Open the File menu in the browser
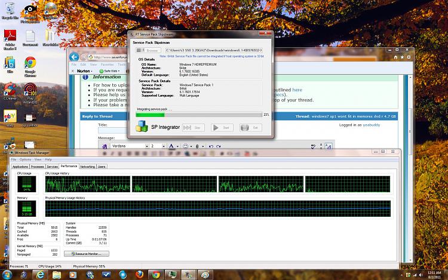Screen dimensions: 448x280 73,65
